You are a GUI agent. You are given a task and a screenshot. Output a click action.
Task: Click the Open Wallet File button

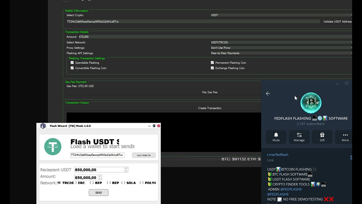[144, 155]
